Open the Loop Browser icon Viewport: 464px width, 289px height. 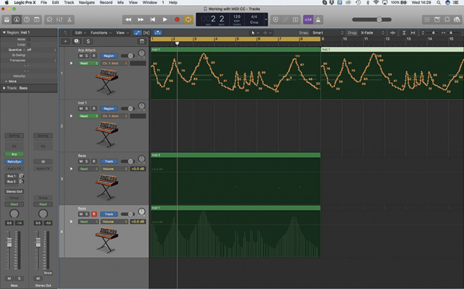[447, 19]
